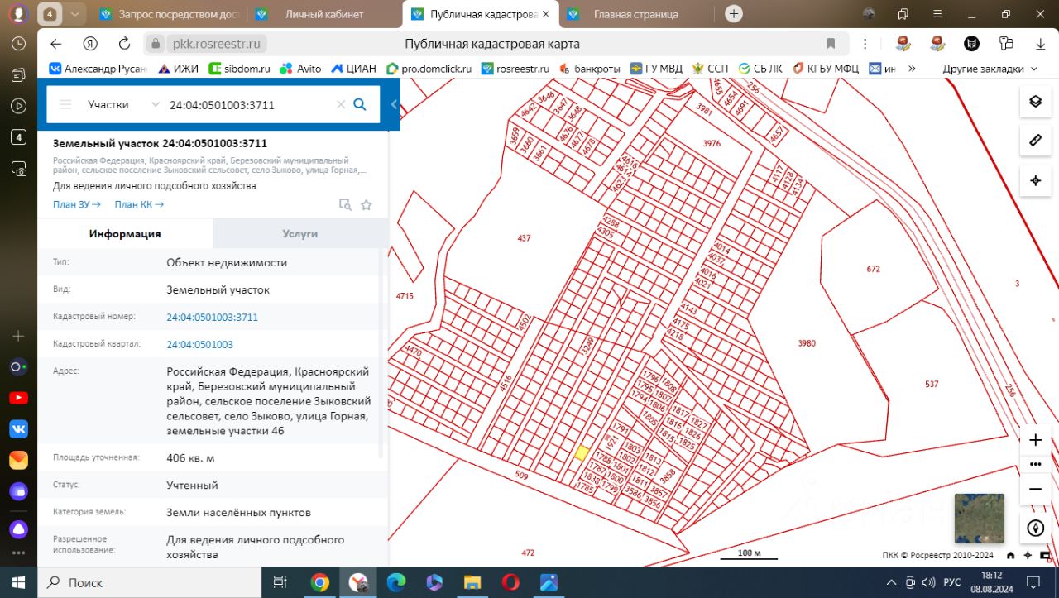This screenshot has width=1059, height=598.
Task: Add the parcel to favorites with the star
Action: click(x=367, y=205)
